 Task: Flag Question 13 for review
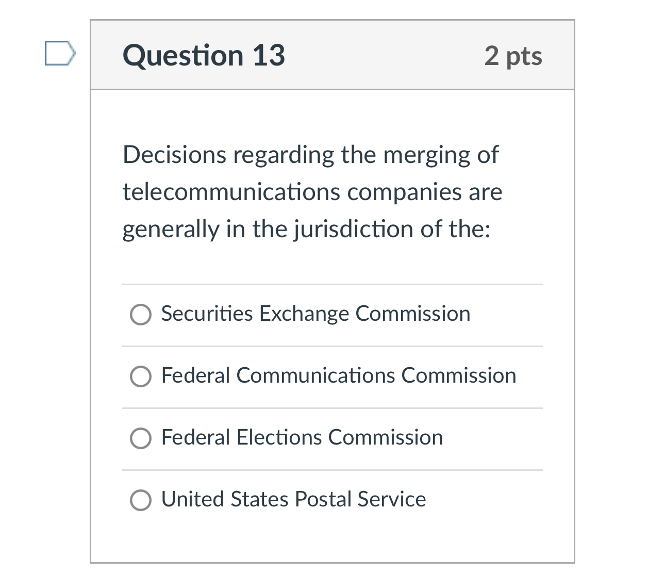tap(59, 54)
